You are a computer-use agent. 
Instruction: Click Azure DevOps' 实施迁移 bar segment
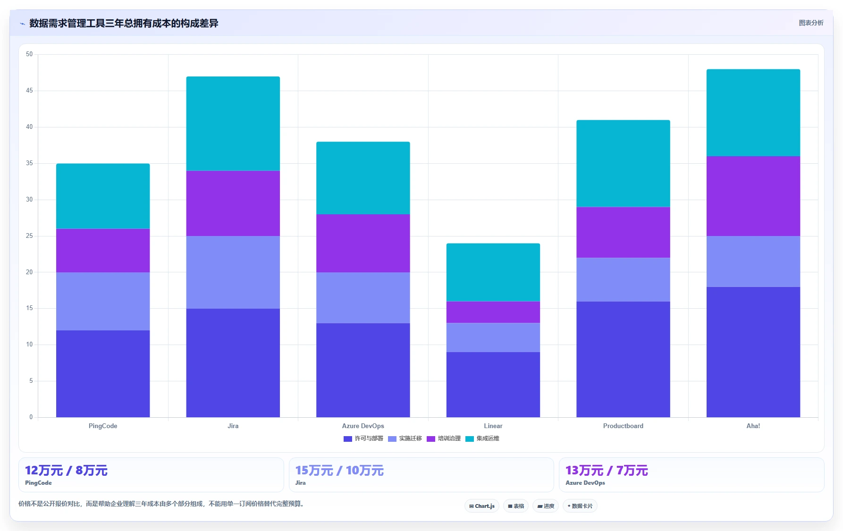(363, 298)
